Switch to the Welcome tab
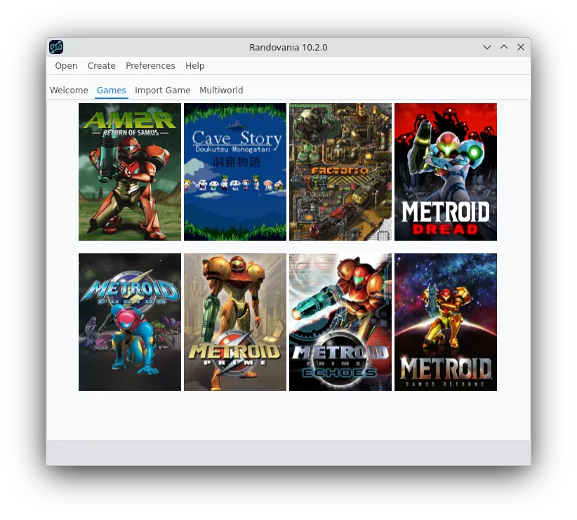 coord(69,90)
